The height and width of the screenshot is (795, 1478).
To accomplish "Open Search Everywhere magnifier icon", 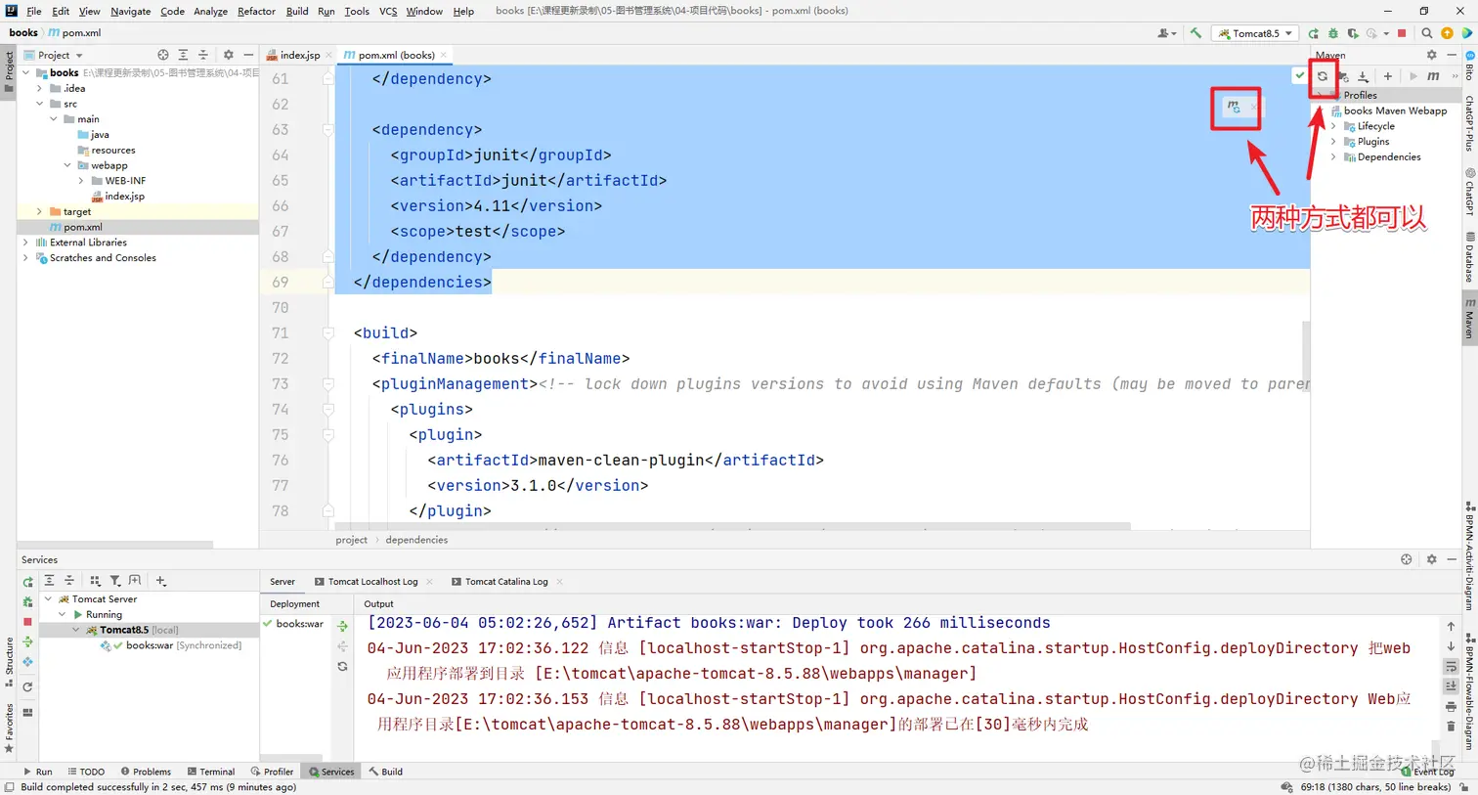I will (1426, 33).
